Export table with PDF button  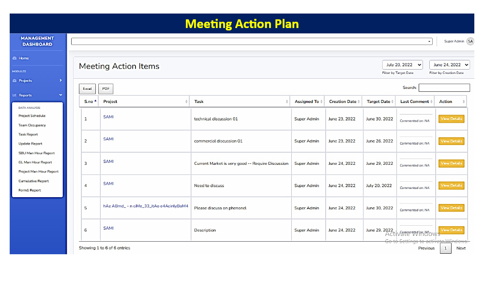(x=106, y=89)
